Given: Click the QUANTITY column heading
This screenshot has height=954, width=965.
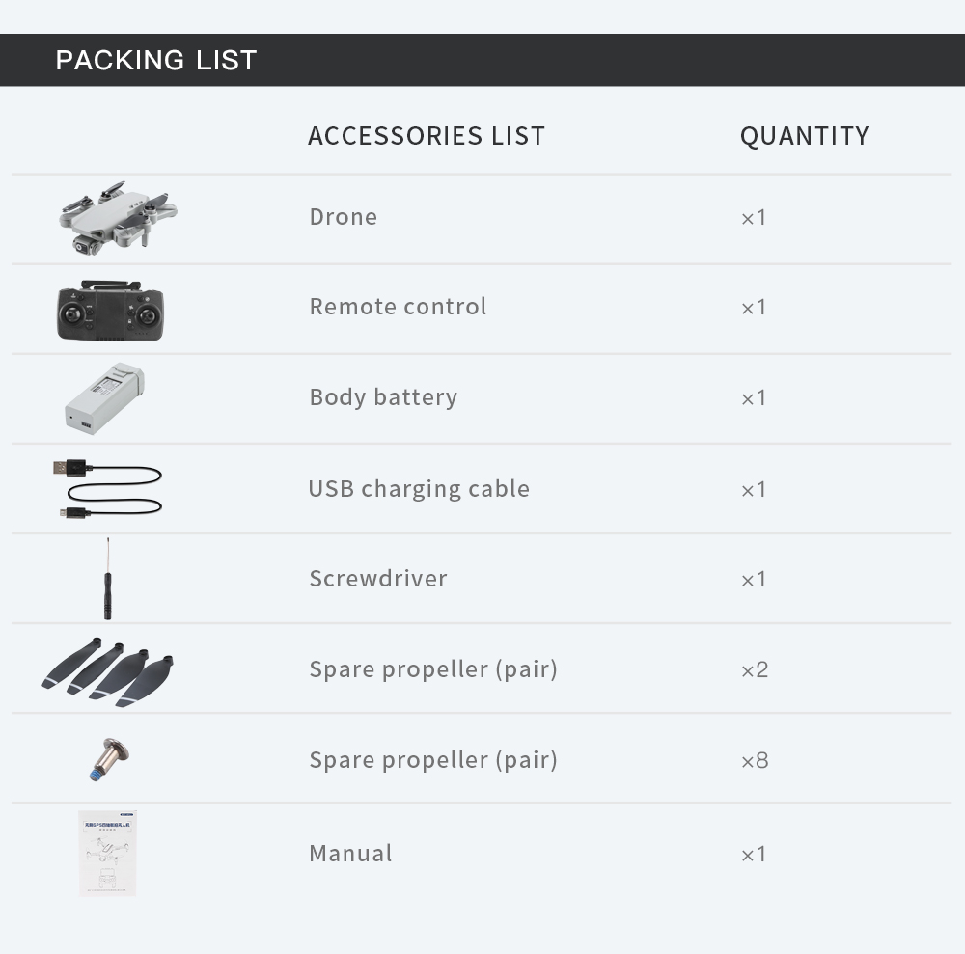Looking at the screenshot, I should coord(805,136).
